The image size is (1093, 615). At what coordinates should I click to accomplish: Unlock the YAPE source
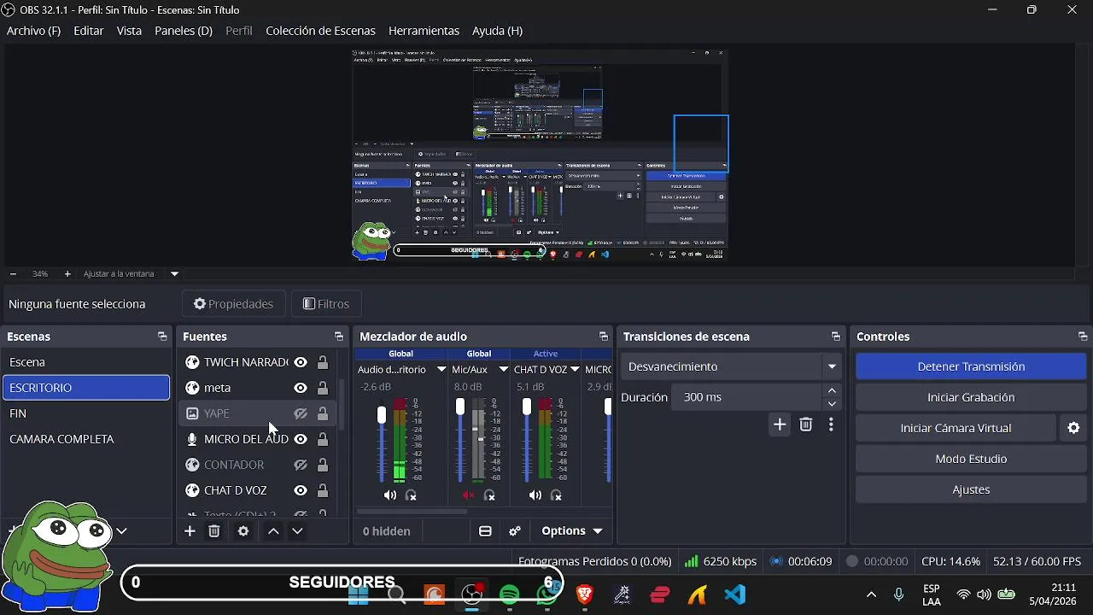[323, 413]
